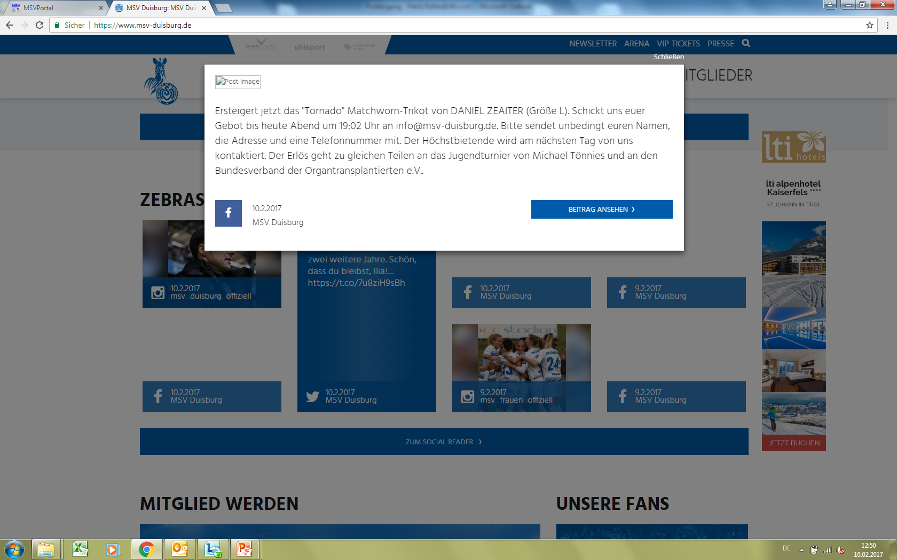The height and width of the screenshot is (560, 897).
Task: Click lti alpenhotel Kaiserfels ad text
Action: coord(793,188)
